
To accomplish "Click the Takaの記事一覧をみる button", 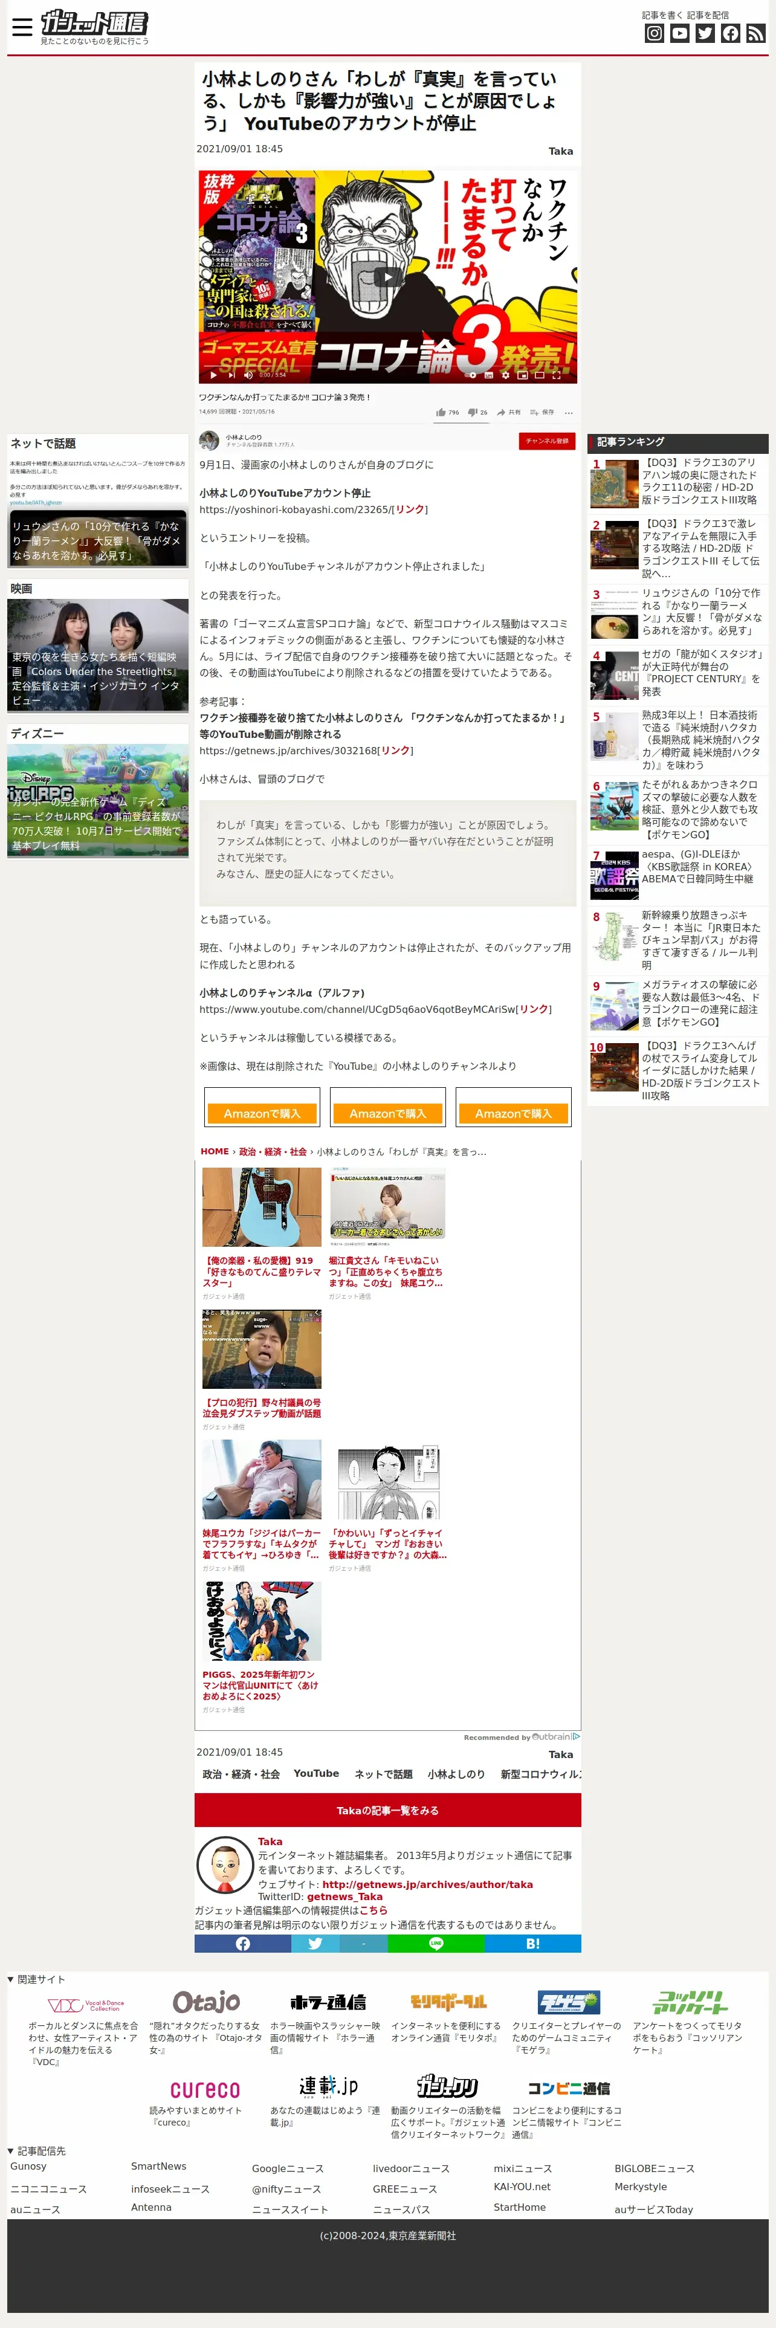I will click(387, 1810).
